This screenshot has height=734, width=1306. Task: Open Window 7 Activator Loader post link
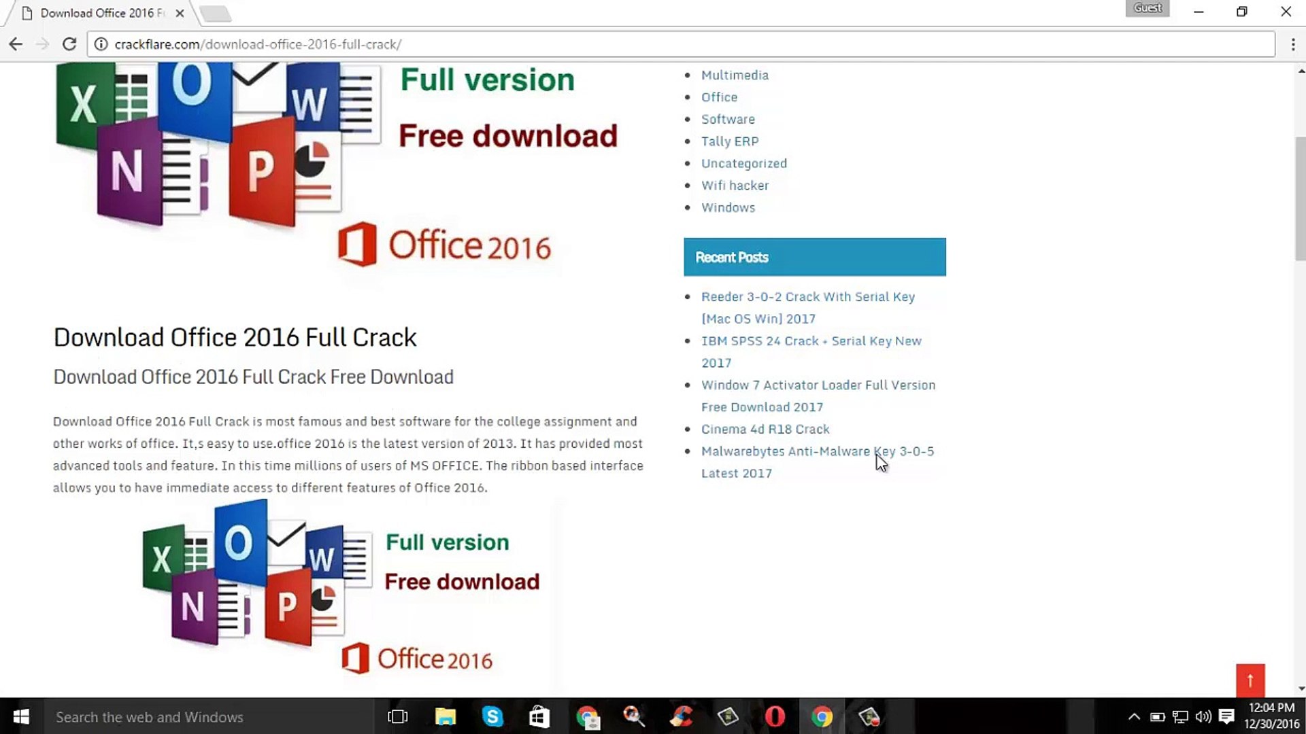pyautogui.click(x=818, y=396)
